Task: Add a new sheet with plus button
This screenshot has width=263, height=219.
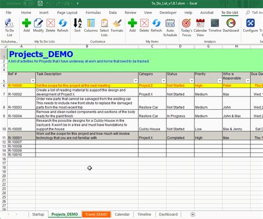Action: point(193,215)
